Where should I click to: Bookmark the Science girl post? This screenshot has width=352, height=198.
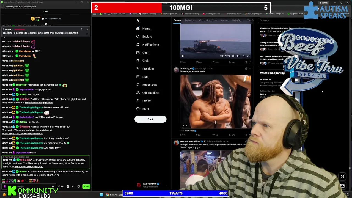[246, 135]
